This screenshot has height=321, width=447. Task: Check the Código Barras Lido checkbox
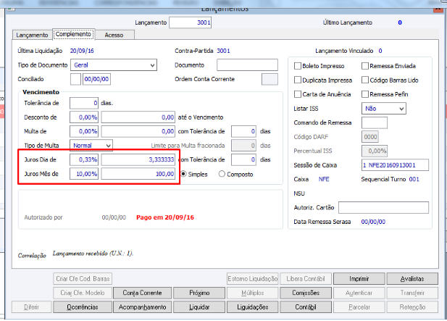(x=365, y=80)
